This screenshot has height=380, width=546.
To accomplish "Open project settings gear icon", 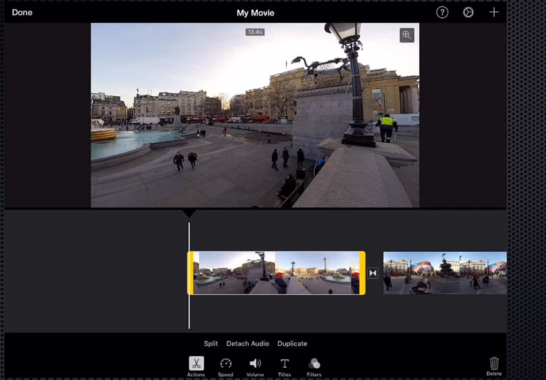I will (x=468, y=13).
